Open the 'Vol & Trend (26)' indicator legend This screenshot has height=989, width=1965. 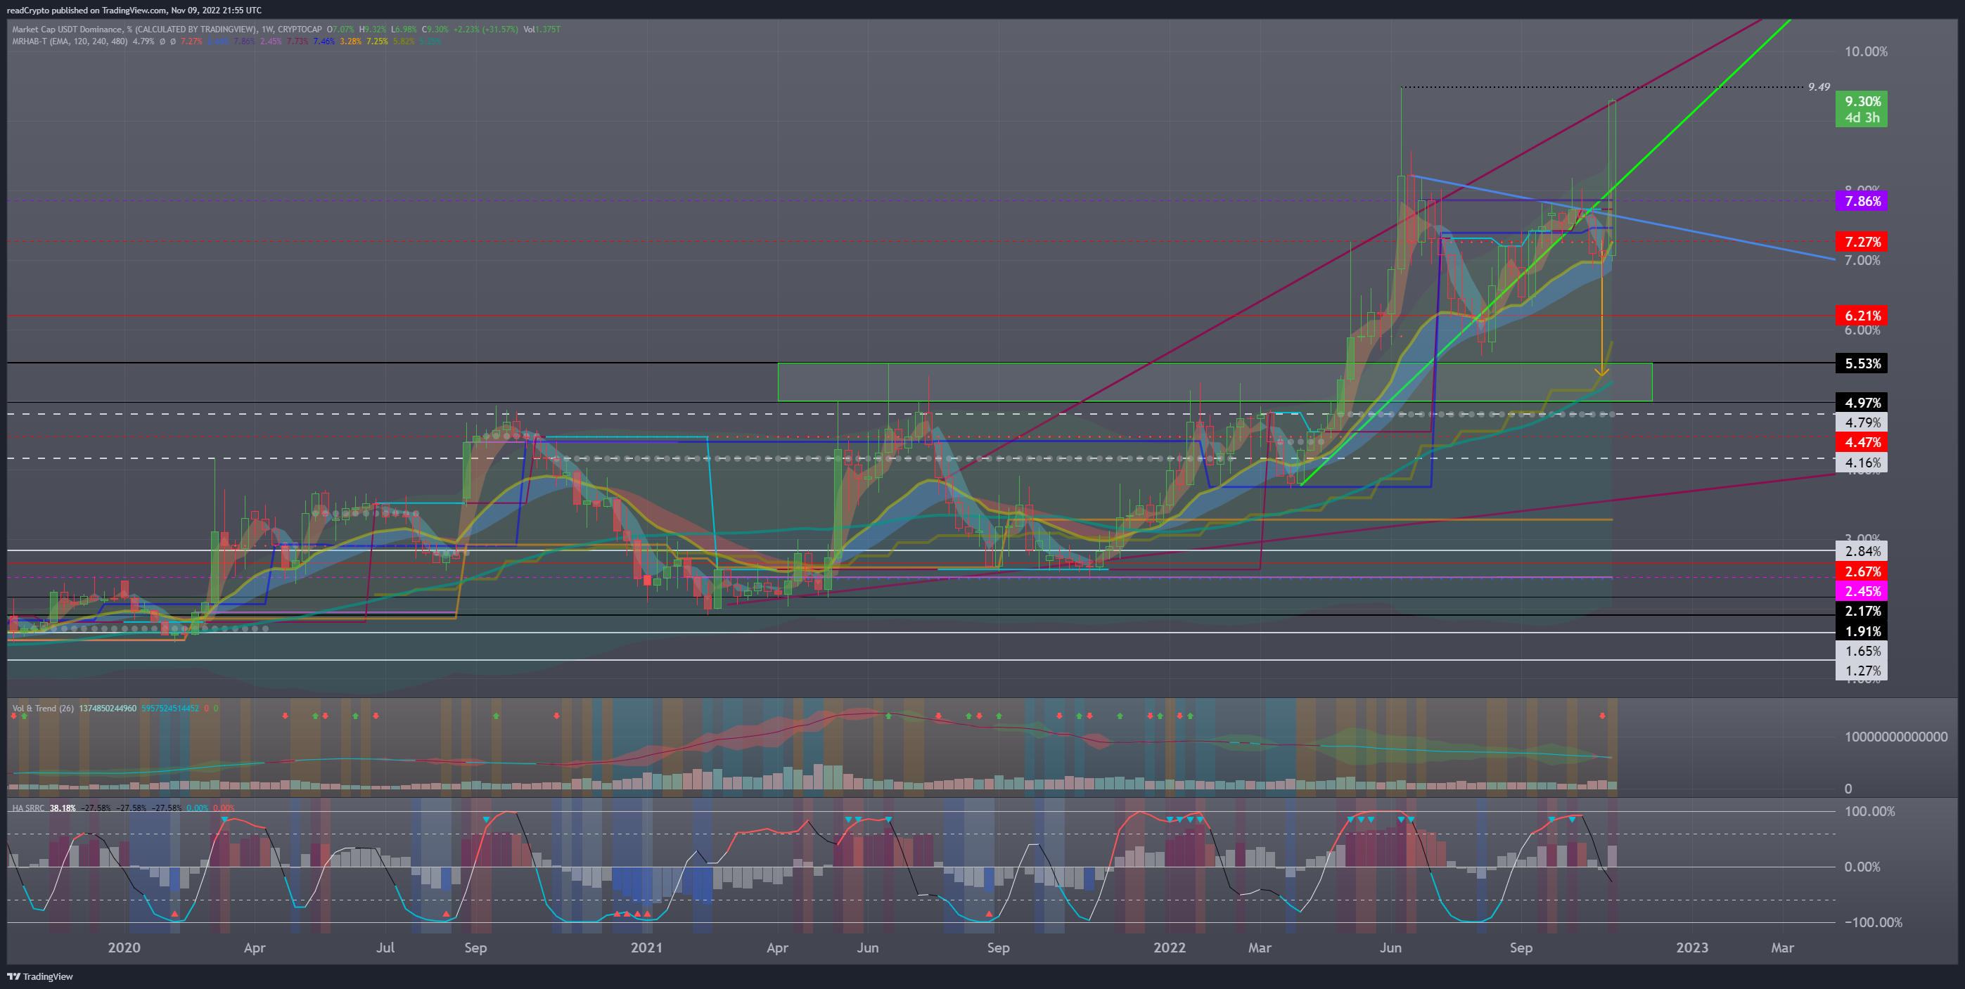click(43, 709)
